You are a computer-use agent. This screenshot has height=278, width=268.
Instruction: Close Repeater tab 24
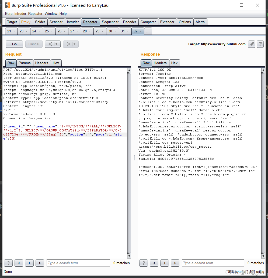39,31
